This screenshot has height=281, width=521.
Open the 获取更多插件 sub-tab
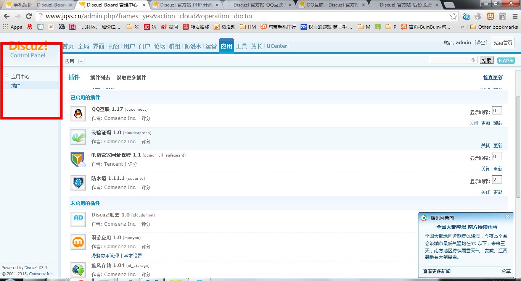pos(131,78)
